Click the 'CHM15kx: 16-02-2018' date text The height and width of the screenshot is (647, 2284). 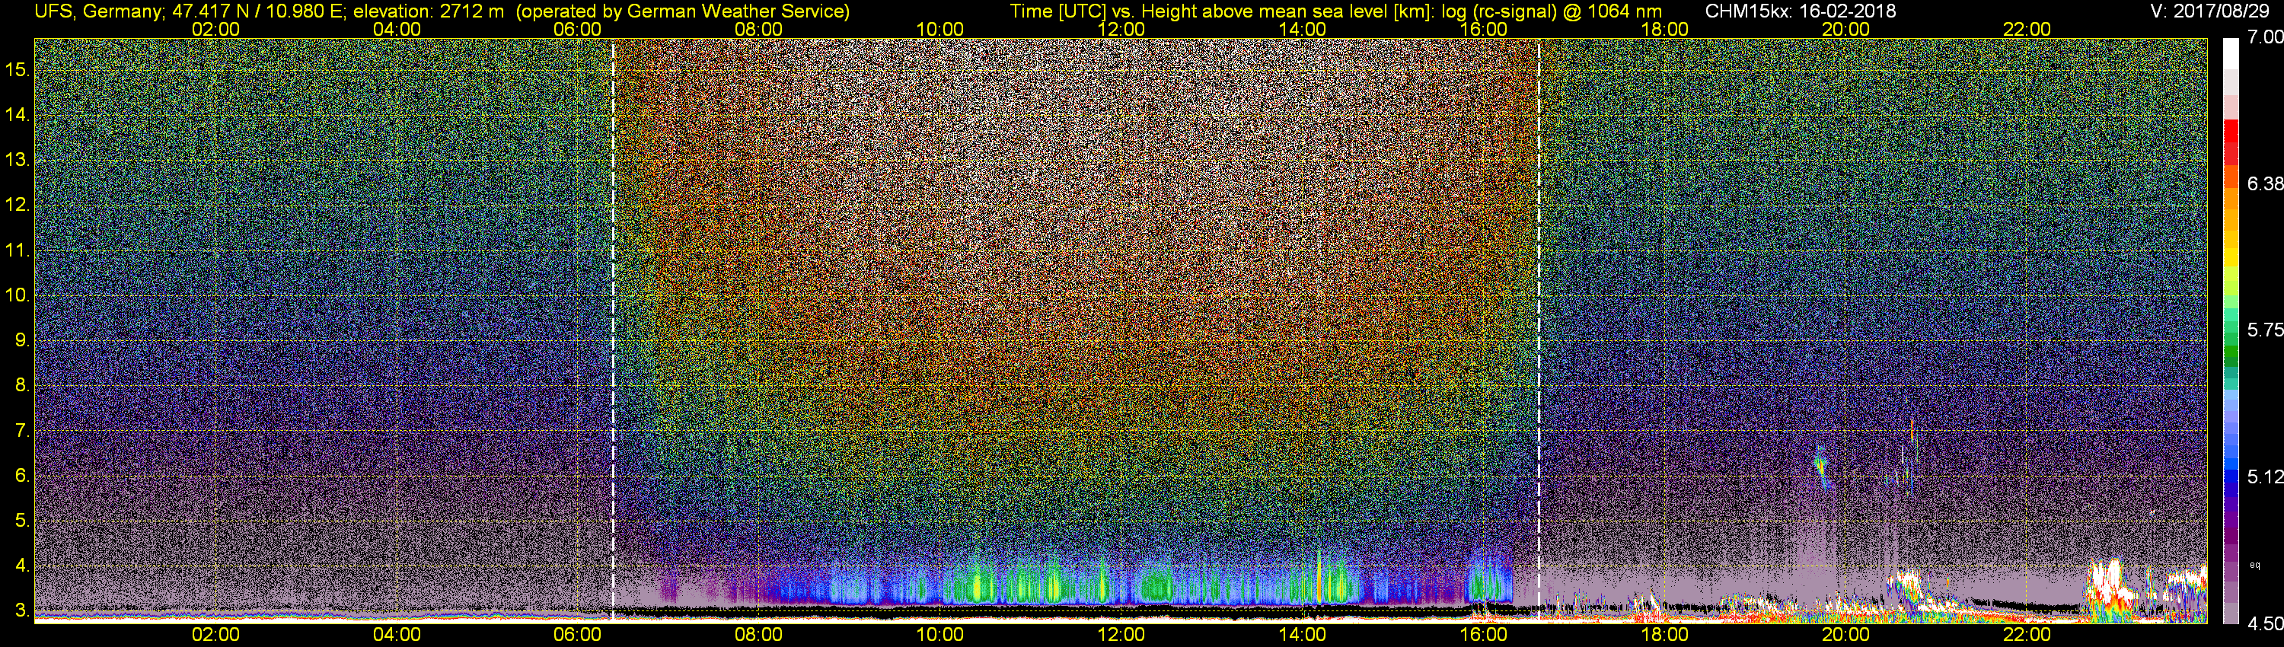pos(1801,11)
